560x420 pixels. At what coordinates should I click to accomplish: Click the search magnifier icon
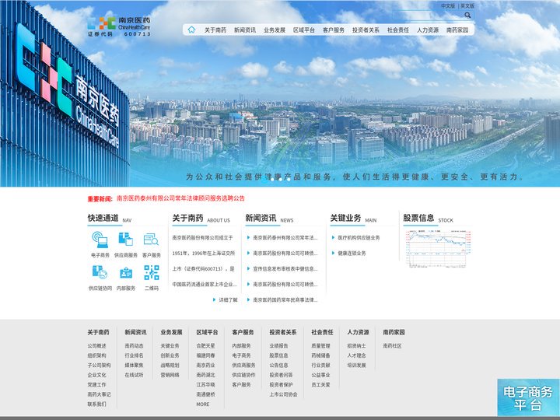pos(467,15)
